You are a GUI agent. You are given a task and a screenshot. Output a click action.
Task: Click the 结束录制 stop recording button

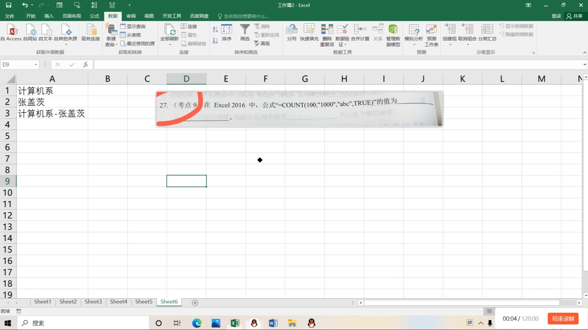[x=562, y=318]
